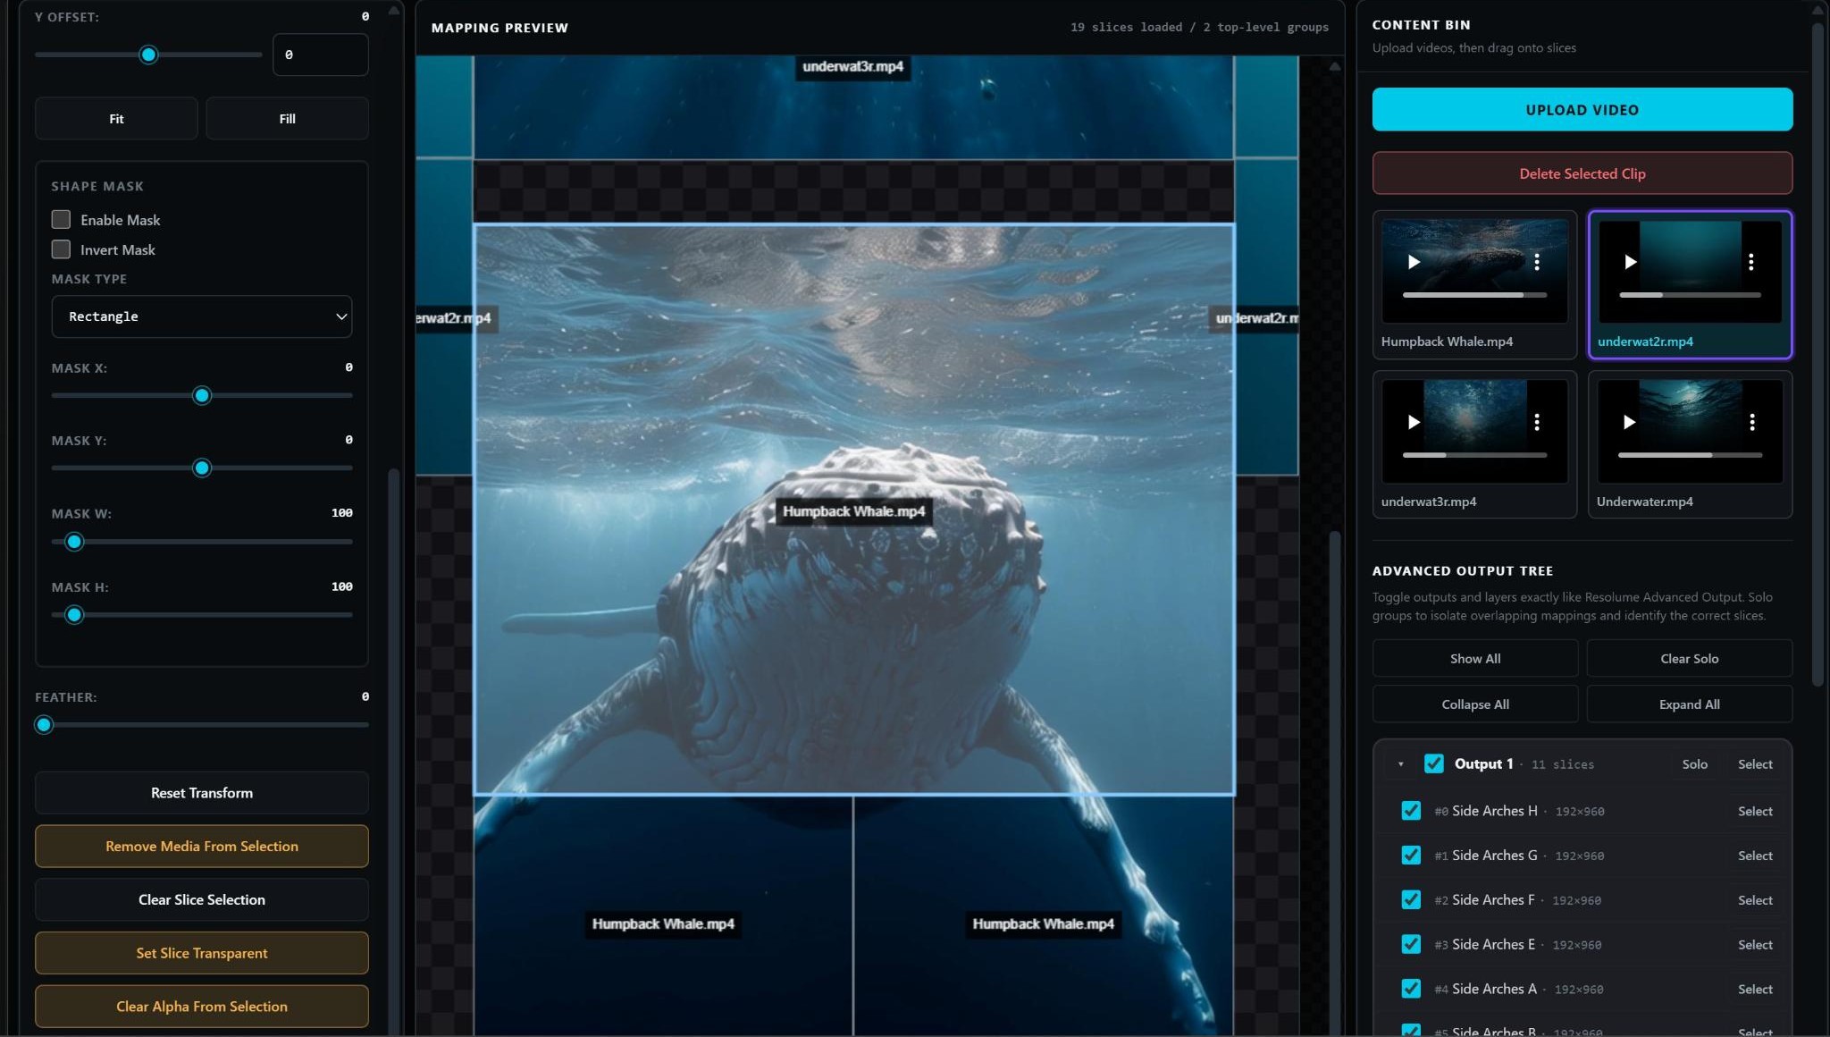Screen dimensions: 1830x1037
Task: Click Reset Transform button
Action: tap(202, 793)
